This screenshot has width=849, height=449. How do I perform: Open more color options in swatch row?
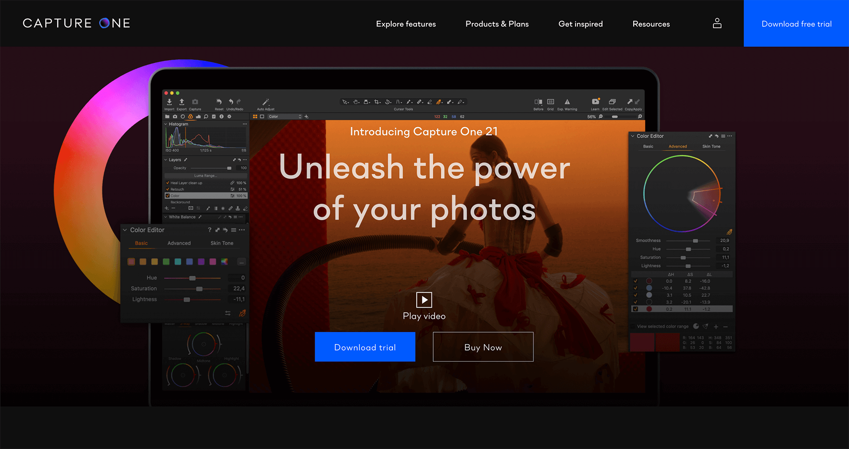242,262
